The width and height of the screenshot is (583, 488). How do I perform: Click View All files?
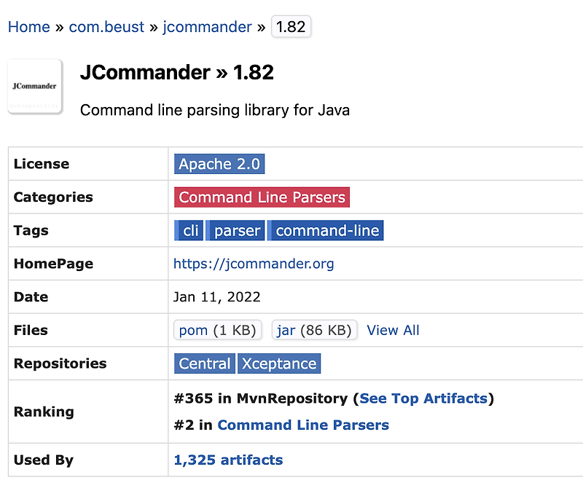tap(393, 330)
